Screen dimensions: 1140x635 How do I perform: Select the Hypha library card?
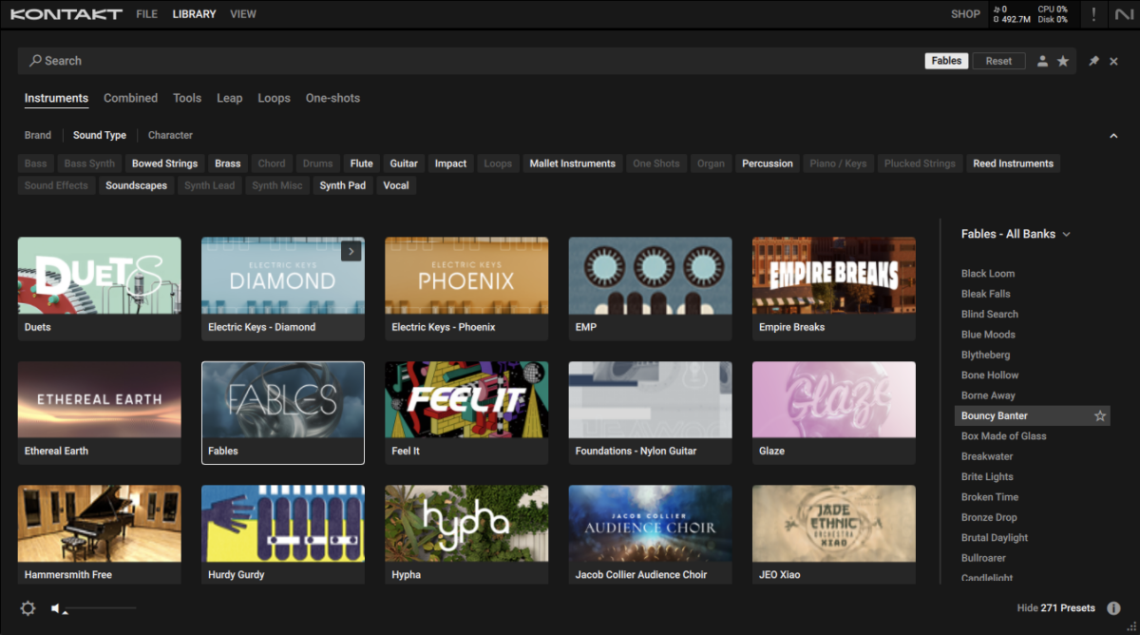tap(466, 534)
